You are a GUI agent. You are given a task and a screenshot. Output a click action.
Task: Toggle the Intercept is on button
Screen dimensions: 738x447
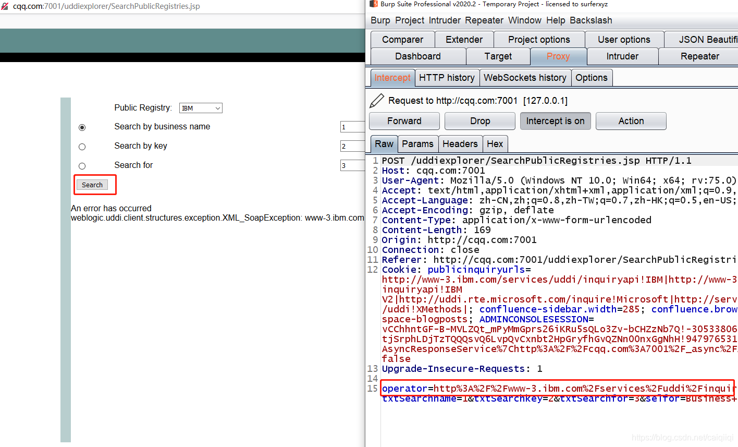555,121
